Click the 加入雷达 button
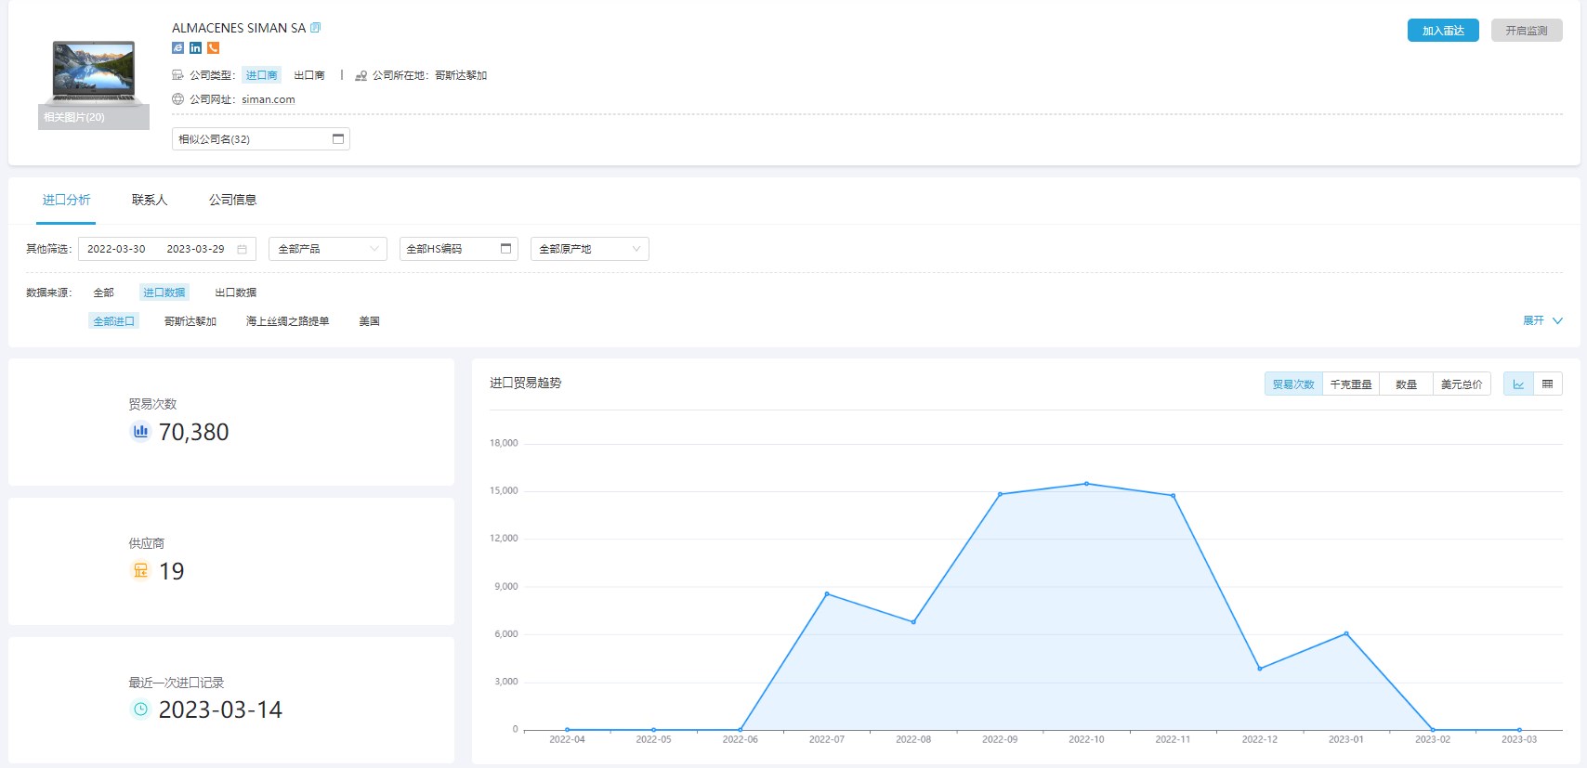Screen dimensions: 1587x768 pyautogui.click(x=1443, y=31)
